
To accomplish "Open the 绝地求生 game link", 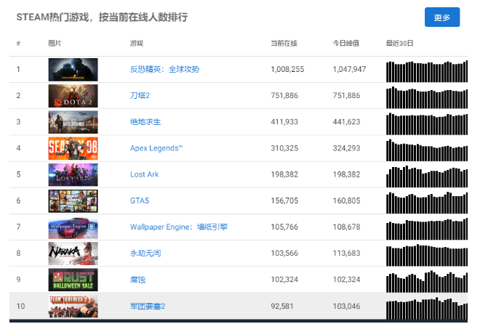I will coord(145,122).
